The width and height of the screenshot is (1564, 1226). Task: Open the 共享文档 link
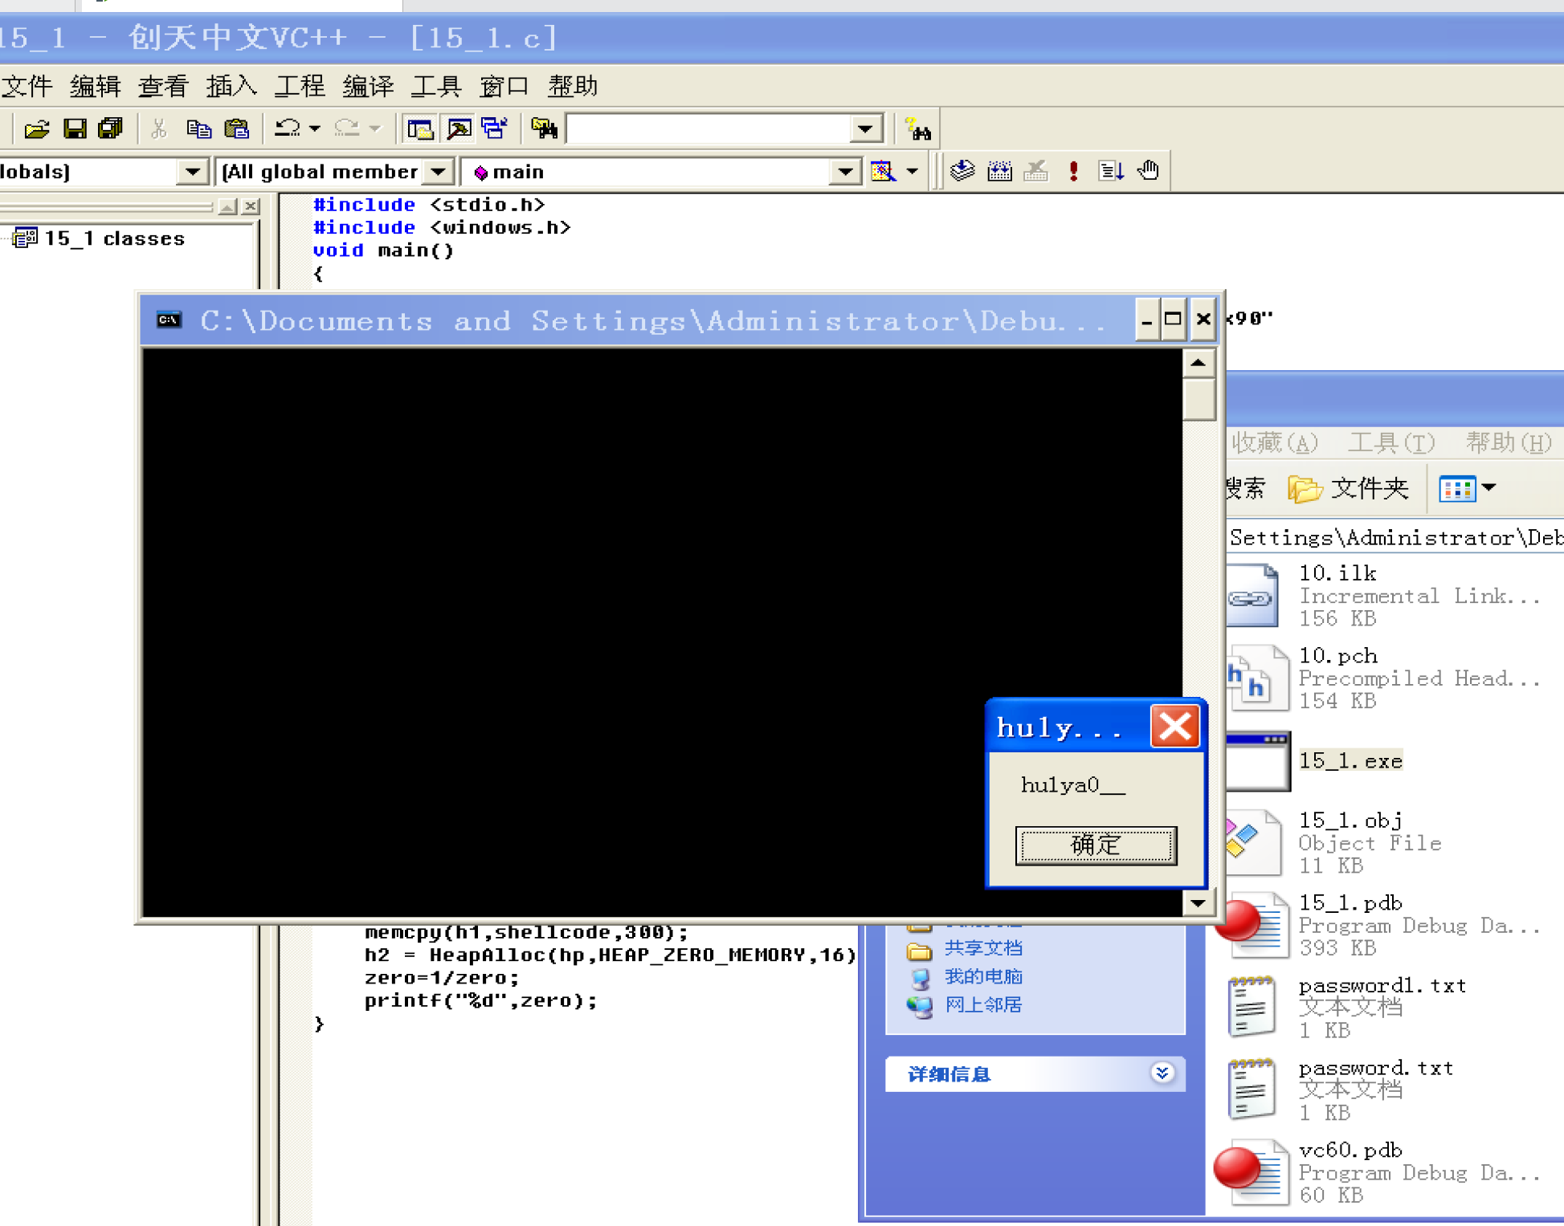tap(982, 948)
